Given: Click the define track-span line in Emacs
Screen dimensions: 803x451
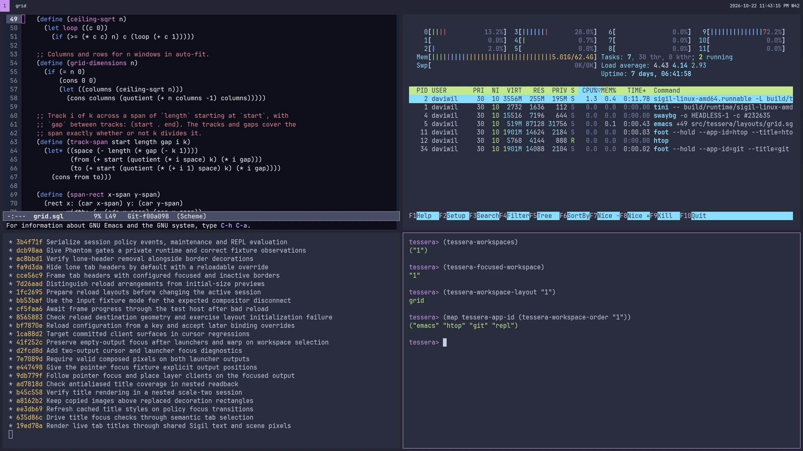Looking at the screenshot, I should click(113, 142).
